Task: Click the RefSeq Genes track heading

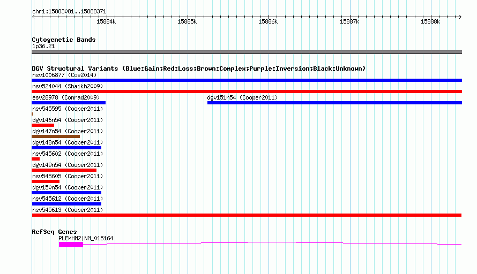Action: tap(54, 232)
